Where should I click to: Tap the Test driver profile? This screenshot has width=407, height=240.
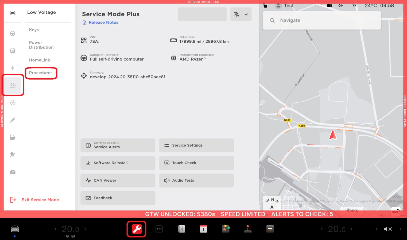click(285, 6)
